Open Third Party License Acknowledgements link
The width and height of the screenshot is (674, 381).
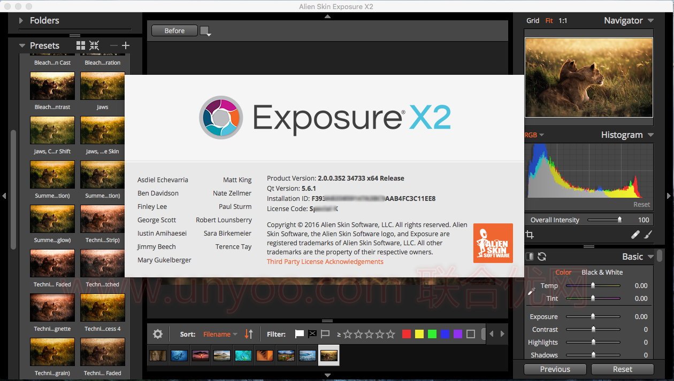pyautogui.click(x=325, y=261)
